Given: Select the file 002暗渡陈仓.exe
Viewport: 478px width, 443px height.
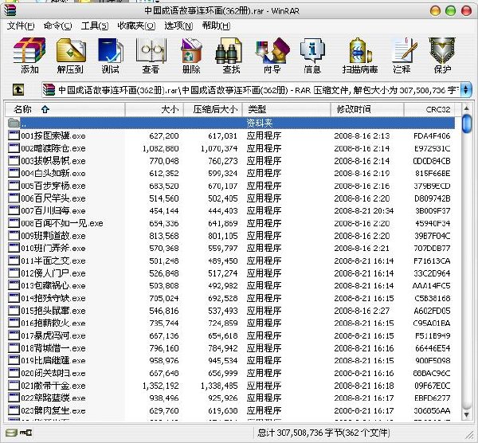Looking at the screenshot, I should (53, 148).
